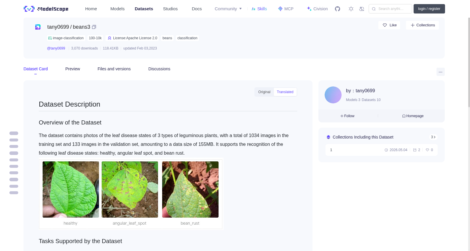Screen dimensions: 470x251
Task: Switch description to Translated
Action: pyautogui.click(x=285, y=92)
